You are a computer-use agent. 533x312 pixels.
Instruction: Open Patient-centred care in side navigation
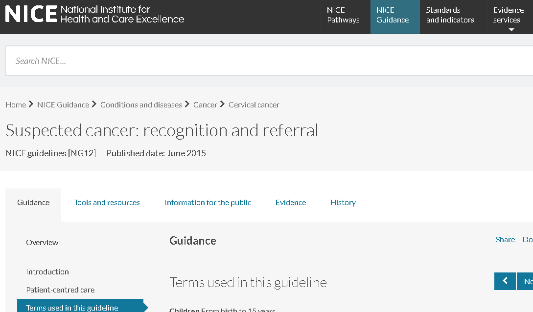(60, 290)
